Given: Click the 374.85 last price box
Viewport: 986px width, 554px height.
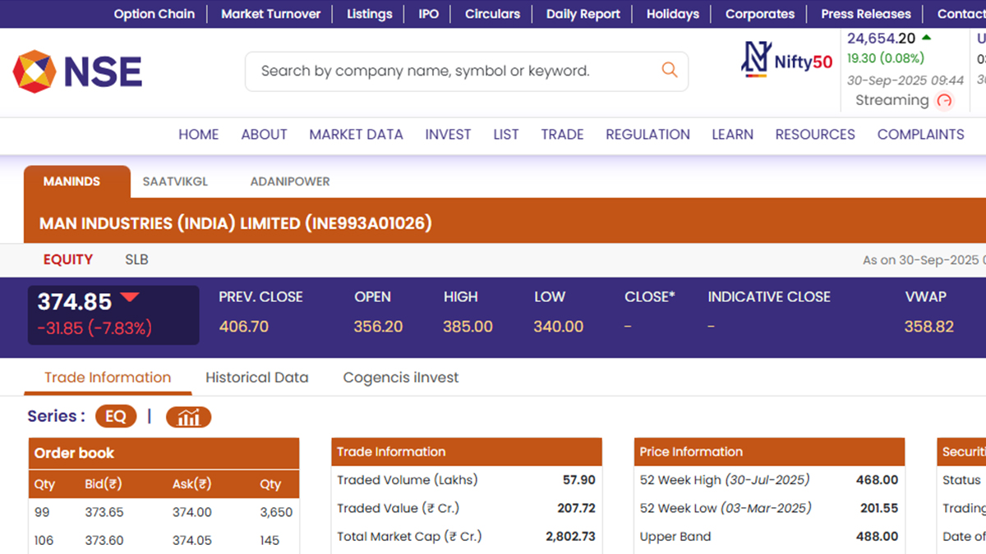Looking at the screenshot, I should [113, 315].
